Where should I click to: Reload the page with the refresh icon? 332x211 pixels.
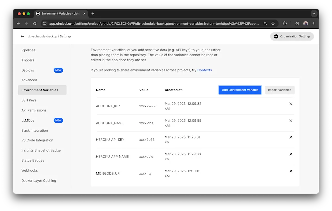(35, 24)
